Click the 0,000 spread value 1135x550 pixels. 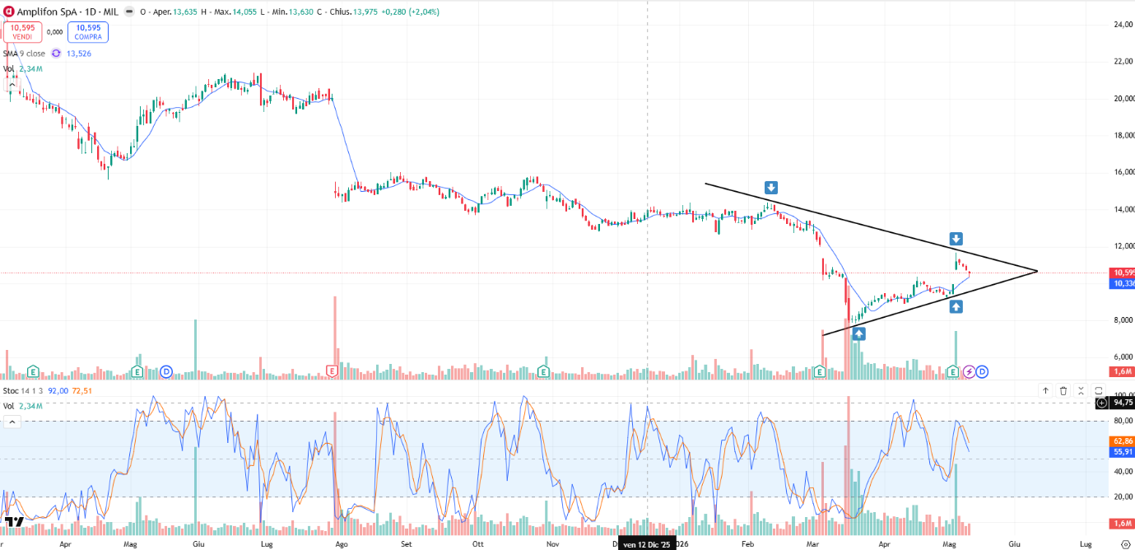point(55,32)
